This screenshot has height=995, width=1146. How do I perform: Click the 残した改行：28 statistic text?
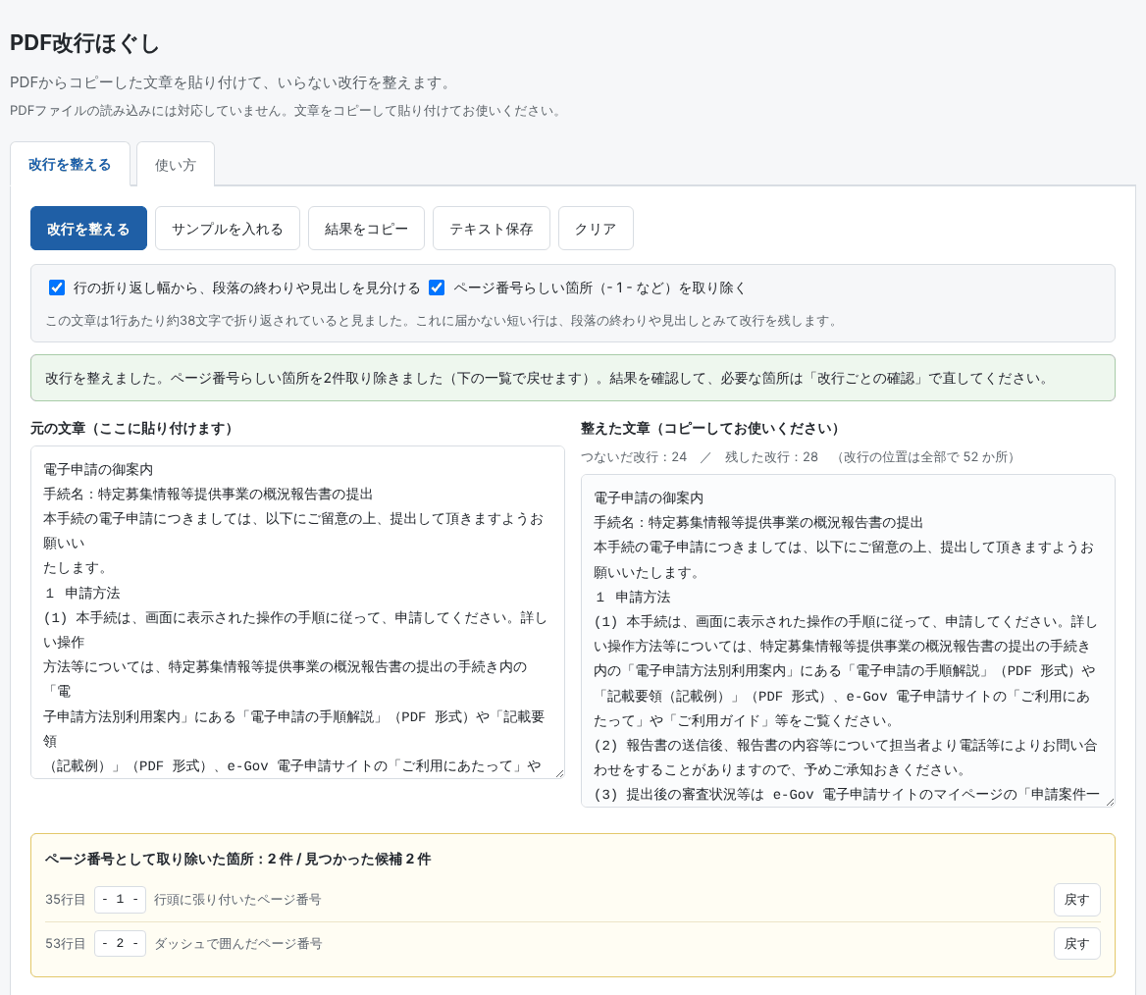[x=771, y=457]
